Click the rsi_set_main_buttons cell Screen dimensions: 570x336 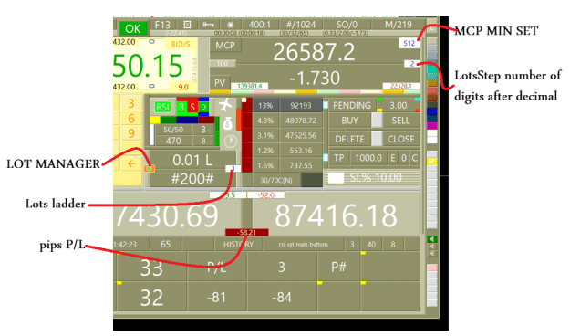[x=304, y=245]
